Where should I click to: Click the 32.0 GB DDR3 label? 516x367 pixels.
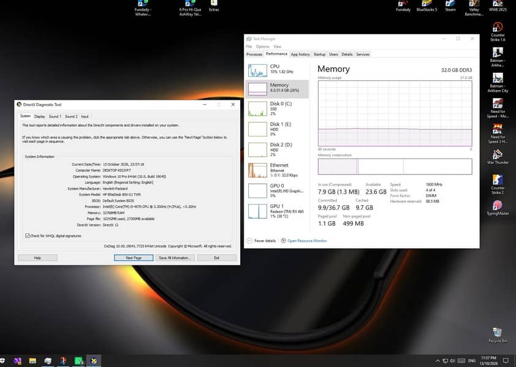[x=456, y=70]
